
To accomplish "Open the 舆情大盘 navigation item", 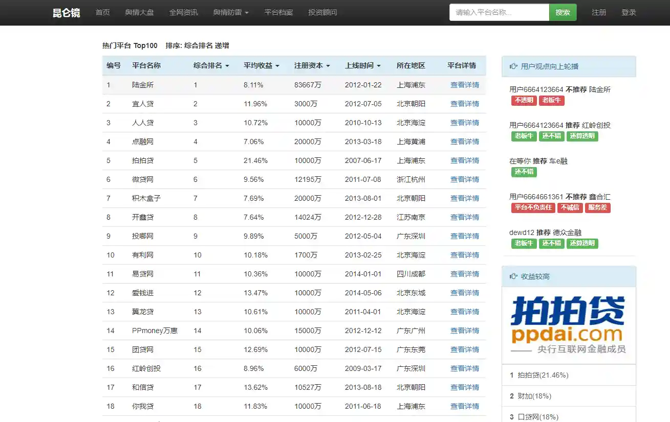I will [139, 12].
